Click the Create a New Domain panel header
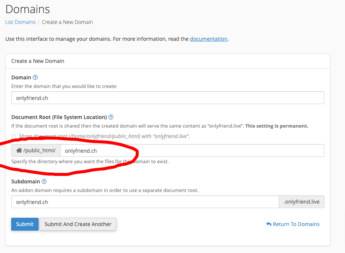Screen dimensions: 345x253 tap(38, 61)
